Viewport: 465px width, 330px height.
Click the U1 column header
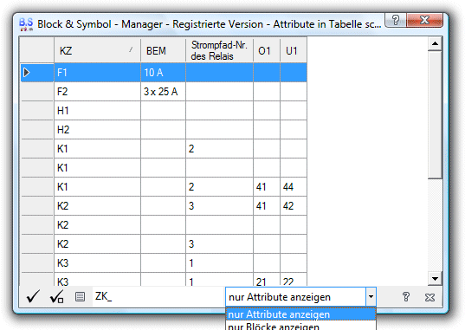coord(294,50)
